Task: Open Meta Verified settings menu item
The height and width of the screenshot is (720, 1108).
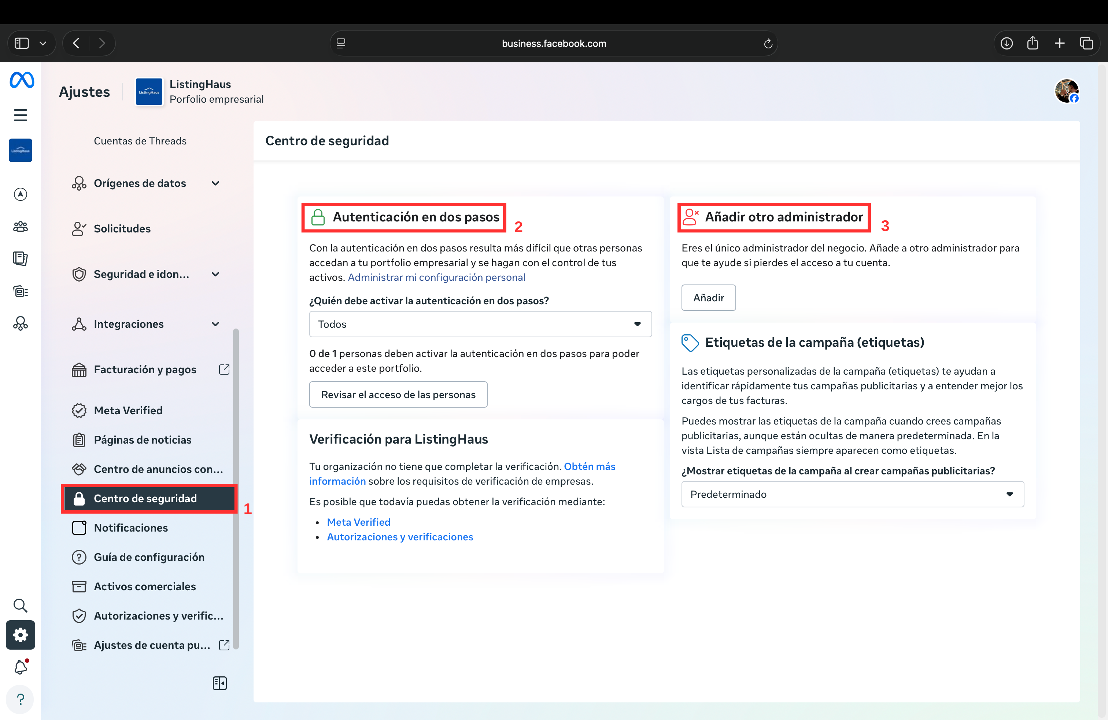Action: point(128,410)
